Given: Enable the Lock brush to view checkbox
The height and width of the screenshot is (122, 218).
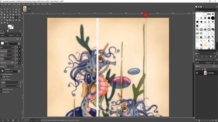Looking at the screenshot, I should click(1, 89).
